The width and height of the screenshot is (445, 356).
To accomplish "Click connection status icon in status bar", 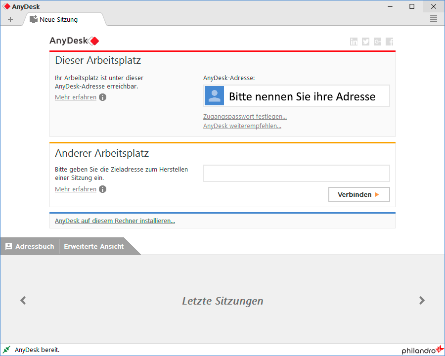I will [x=7, y=350].
